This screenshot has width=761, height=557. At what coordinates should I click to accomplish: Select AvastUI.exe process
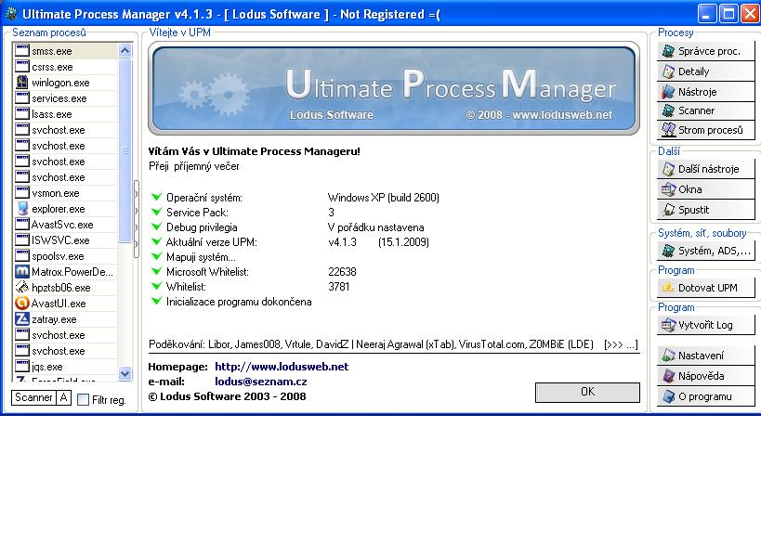(x=66, y=304)
